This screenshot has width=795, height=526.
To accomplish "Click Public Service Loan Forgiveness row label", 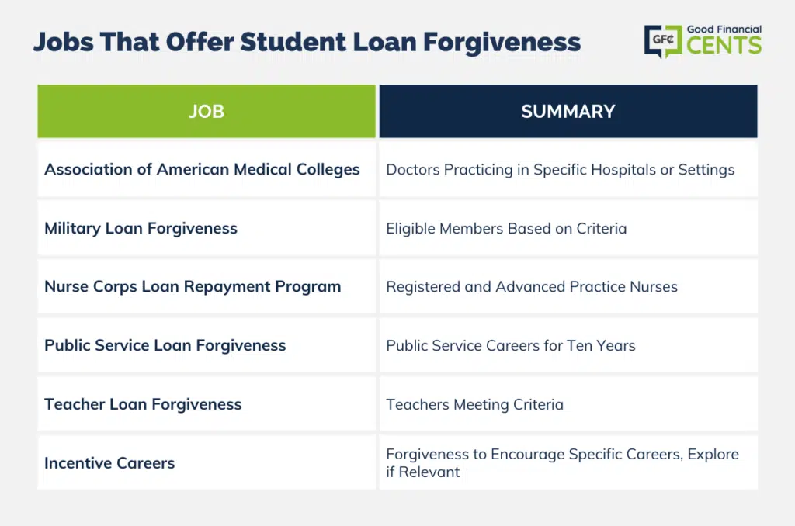I will 165,345.
